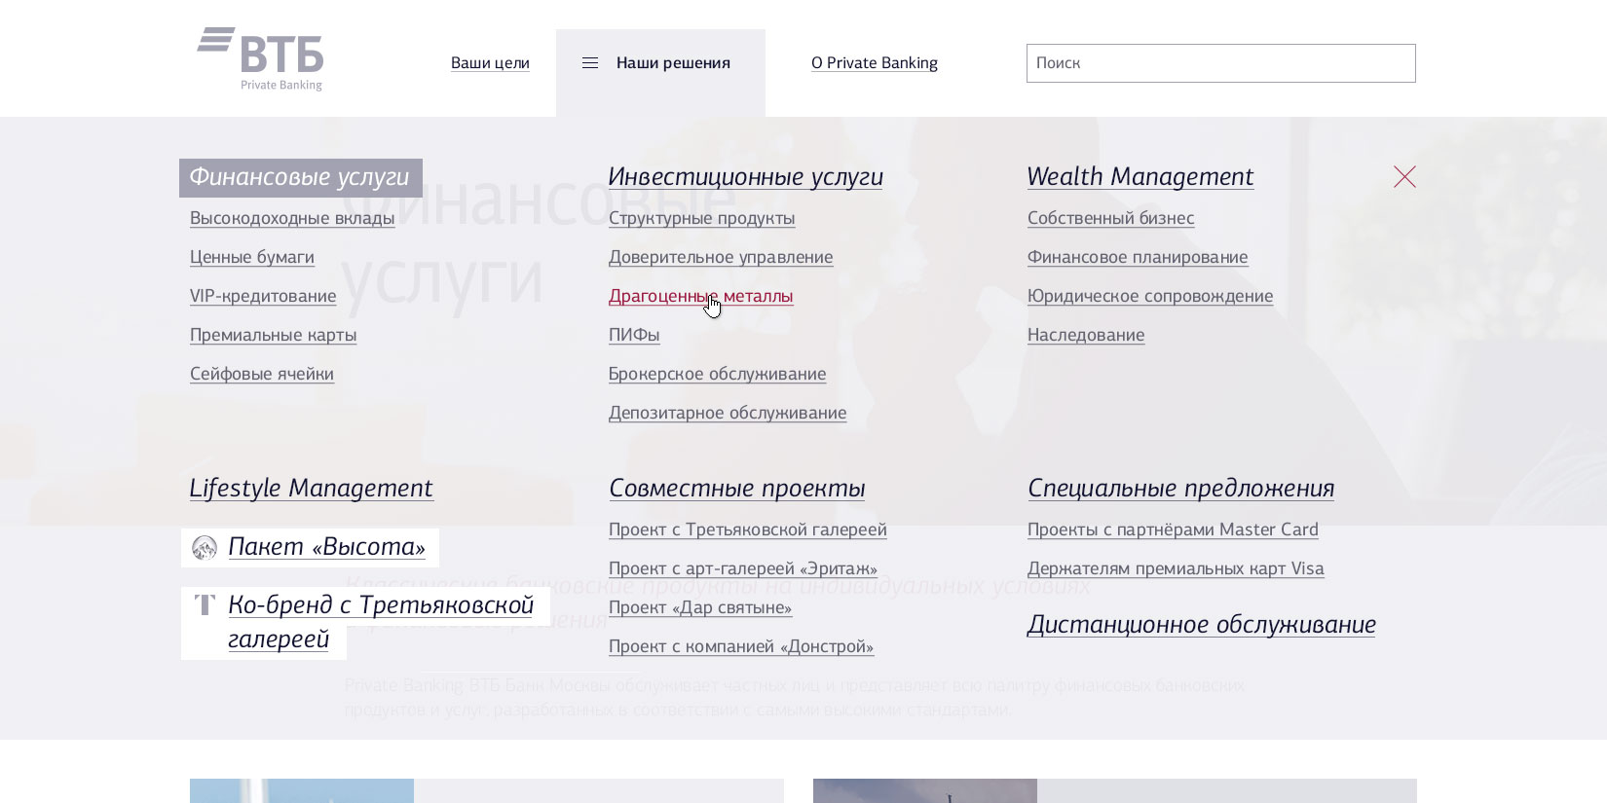1607x803 pixels.
Task: Click into the Поиск search field
Action: (1219, 63)
